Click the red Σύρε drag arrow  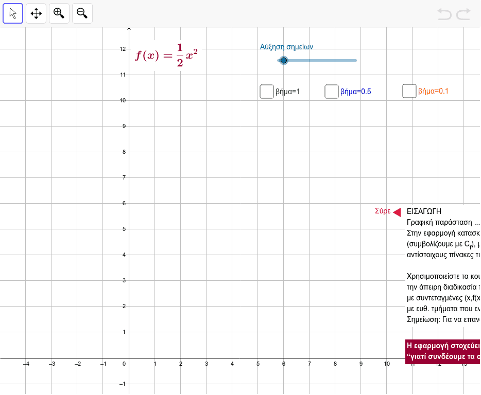397,212
